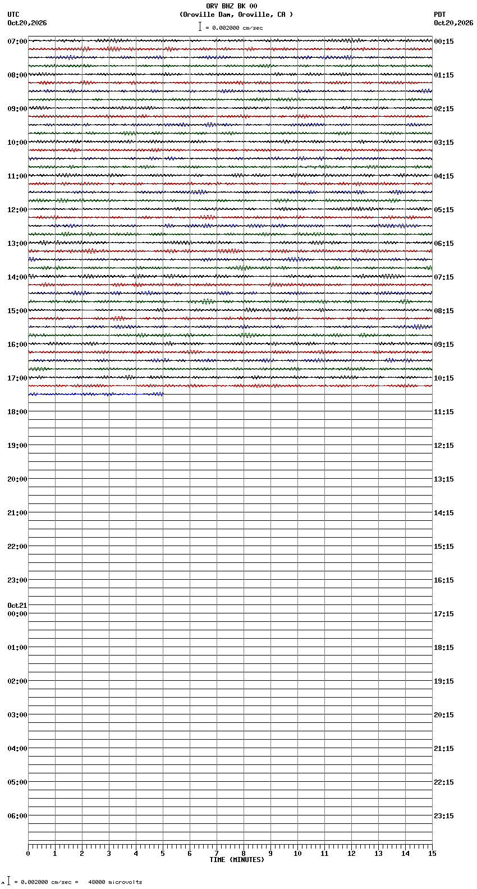Click the 10:00 UTC time label
The width and height of the screenshot is (477, 889).
17,143
